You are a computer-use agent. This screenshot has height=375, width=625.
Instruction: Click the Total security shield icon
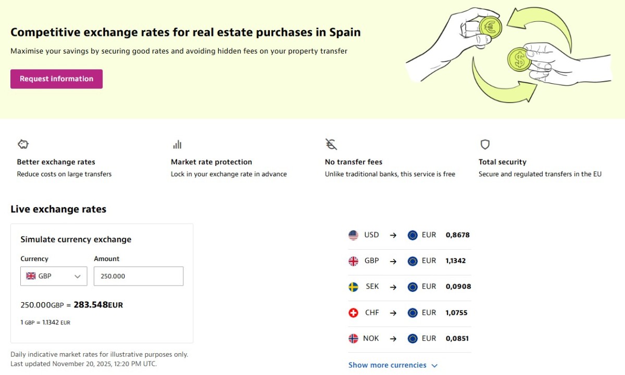pos(485,144)
